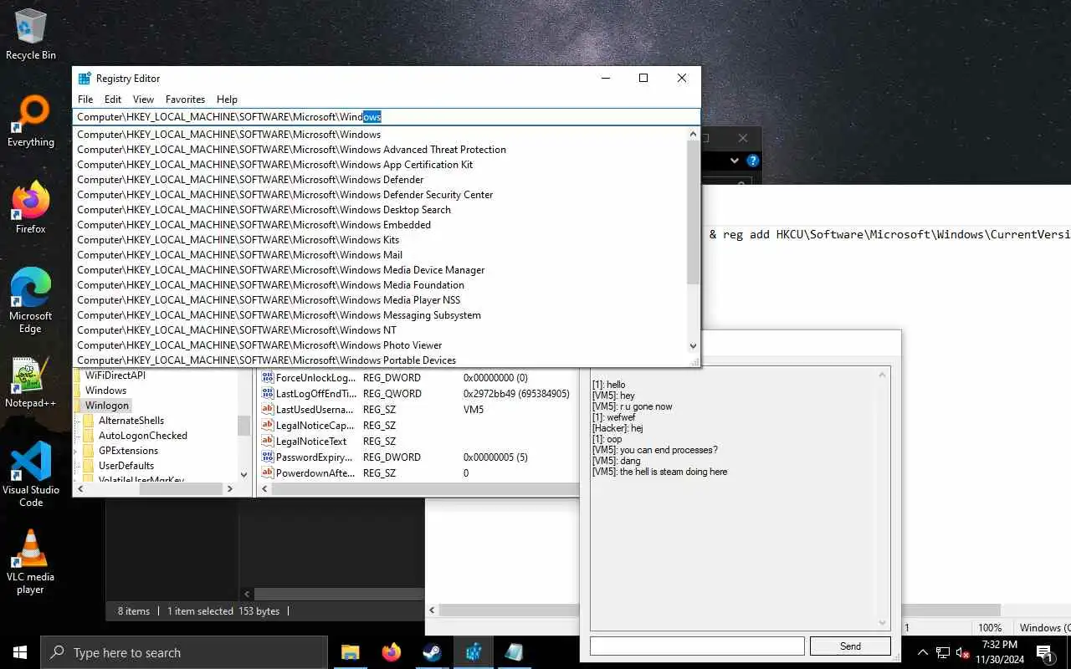
Task: Open the Visual Studio Code desktop shortcut
Action: 31,473
